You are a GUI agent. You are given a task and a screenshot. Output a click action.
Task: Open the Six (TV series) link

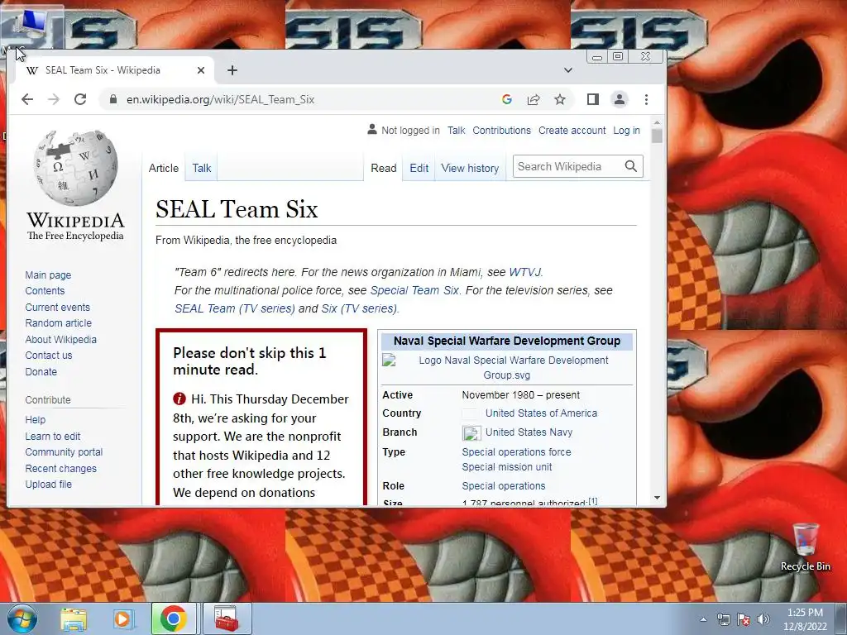coord(359,308)
